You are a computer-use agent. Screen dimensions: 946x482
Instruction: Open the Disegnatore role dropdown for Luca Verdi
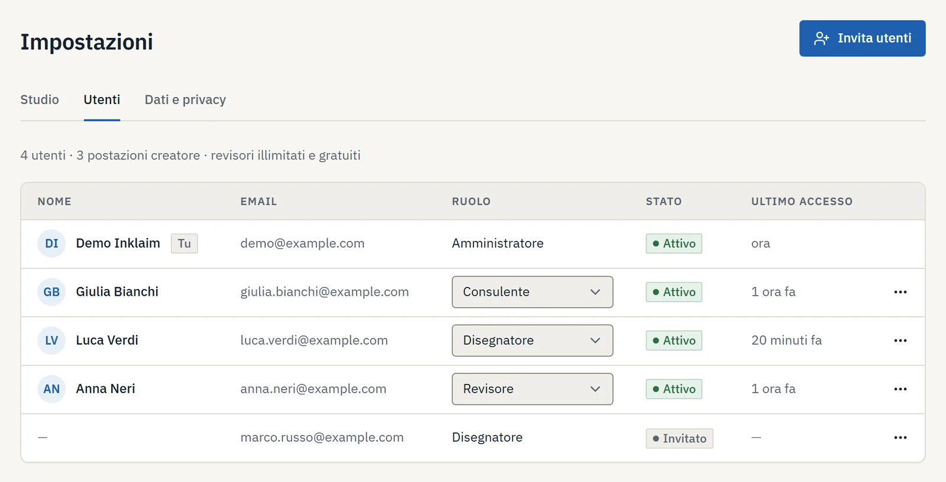pyautogui.click(x=532, y=341)
